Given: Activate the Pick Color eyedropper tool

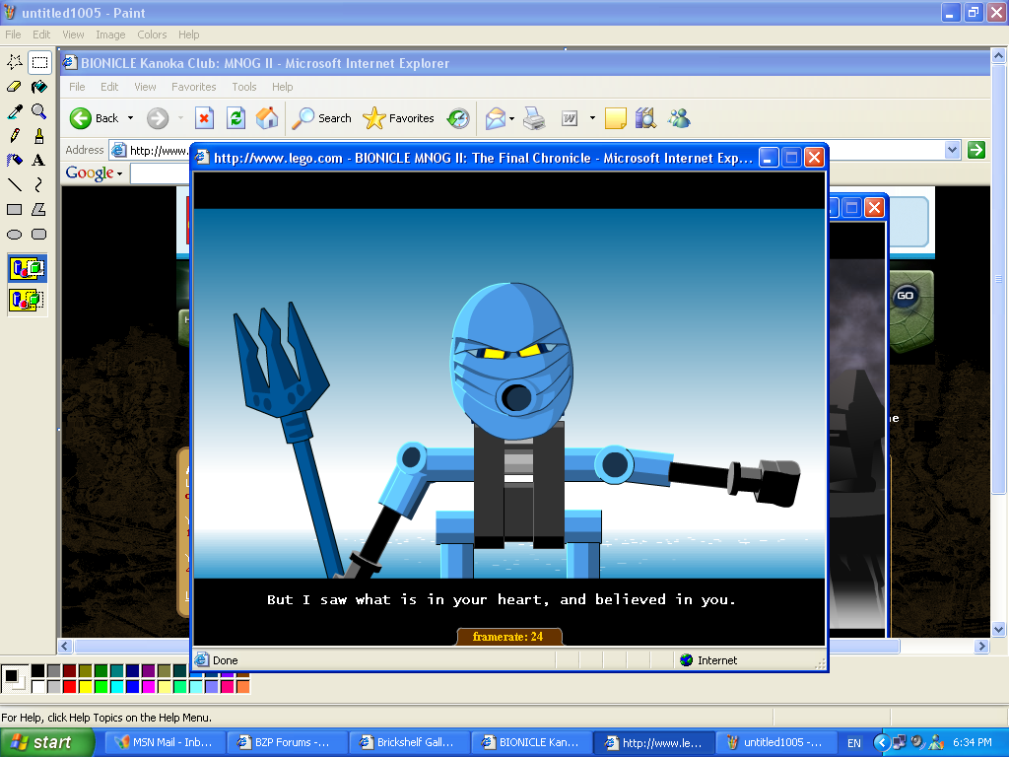Looking at the screenshot, I should (x=15, y=111).
